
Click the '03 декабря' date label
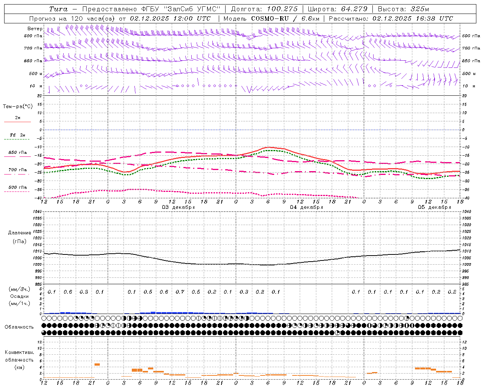tap(178, 207)
